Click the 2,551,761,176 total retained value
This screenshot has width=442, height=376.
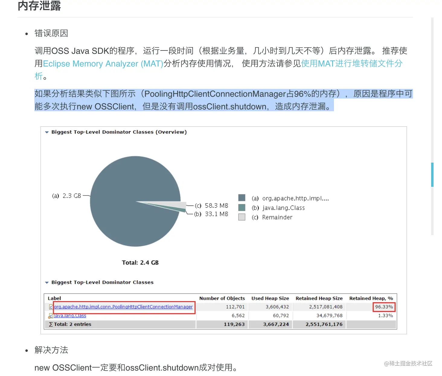(324, 324)
